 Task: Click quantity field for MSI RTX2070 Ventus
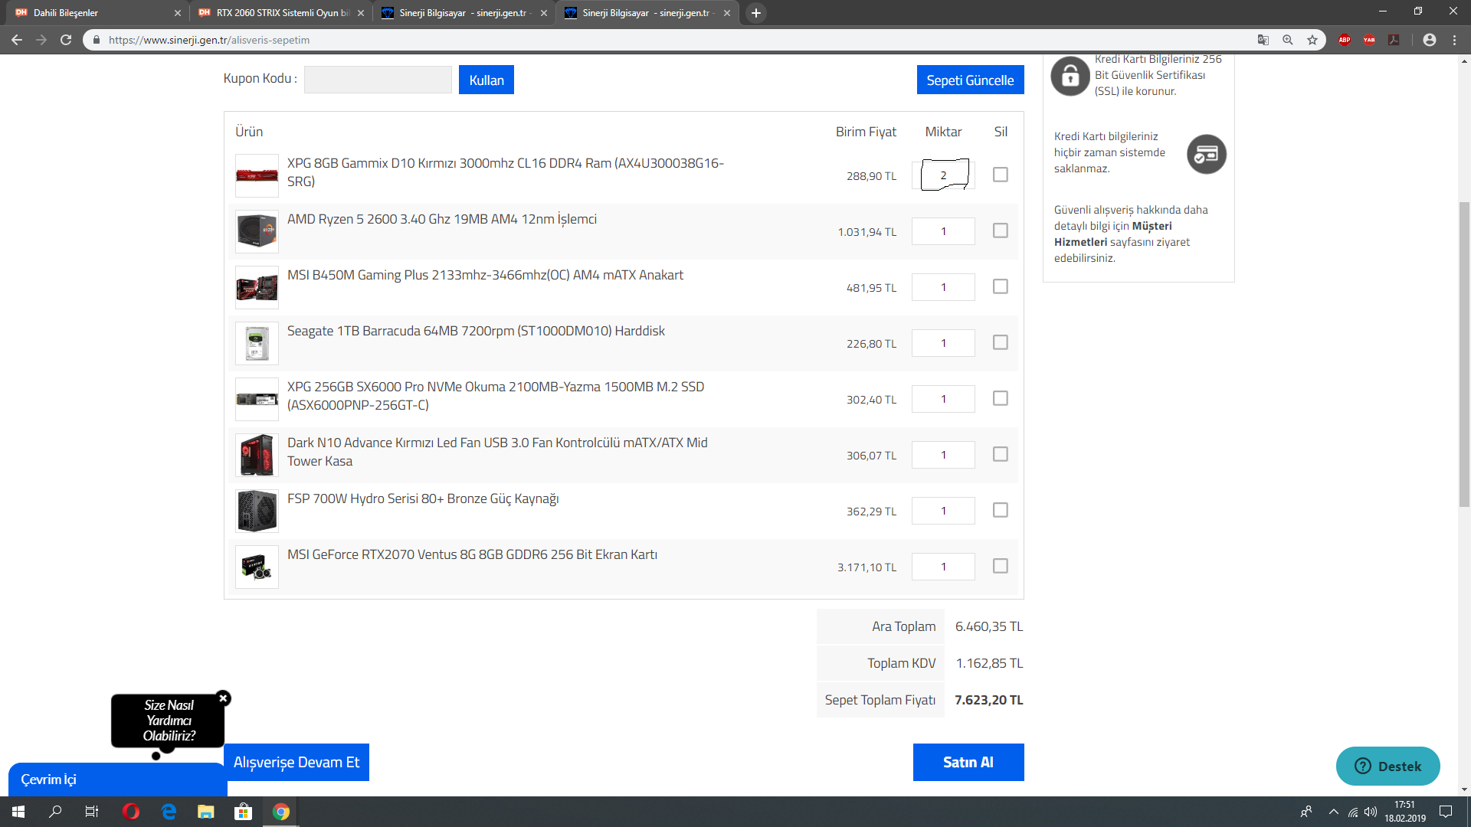coord(943,567)
